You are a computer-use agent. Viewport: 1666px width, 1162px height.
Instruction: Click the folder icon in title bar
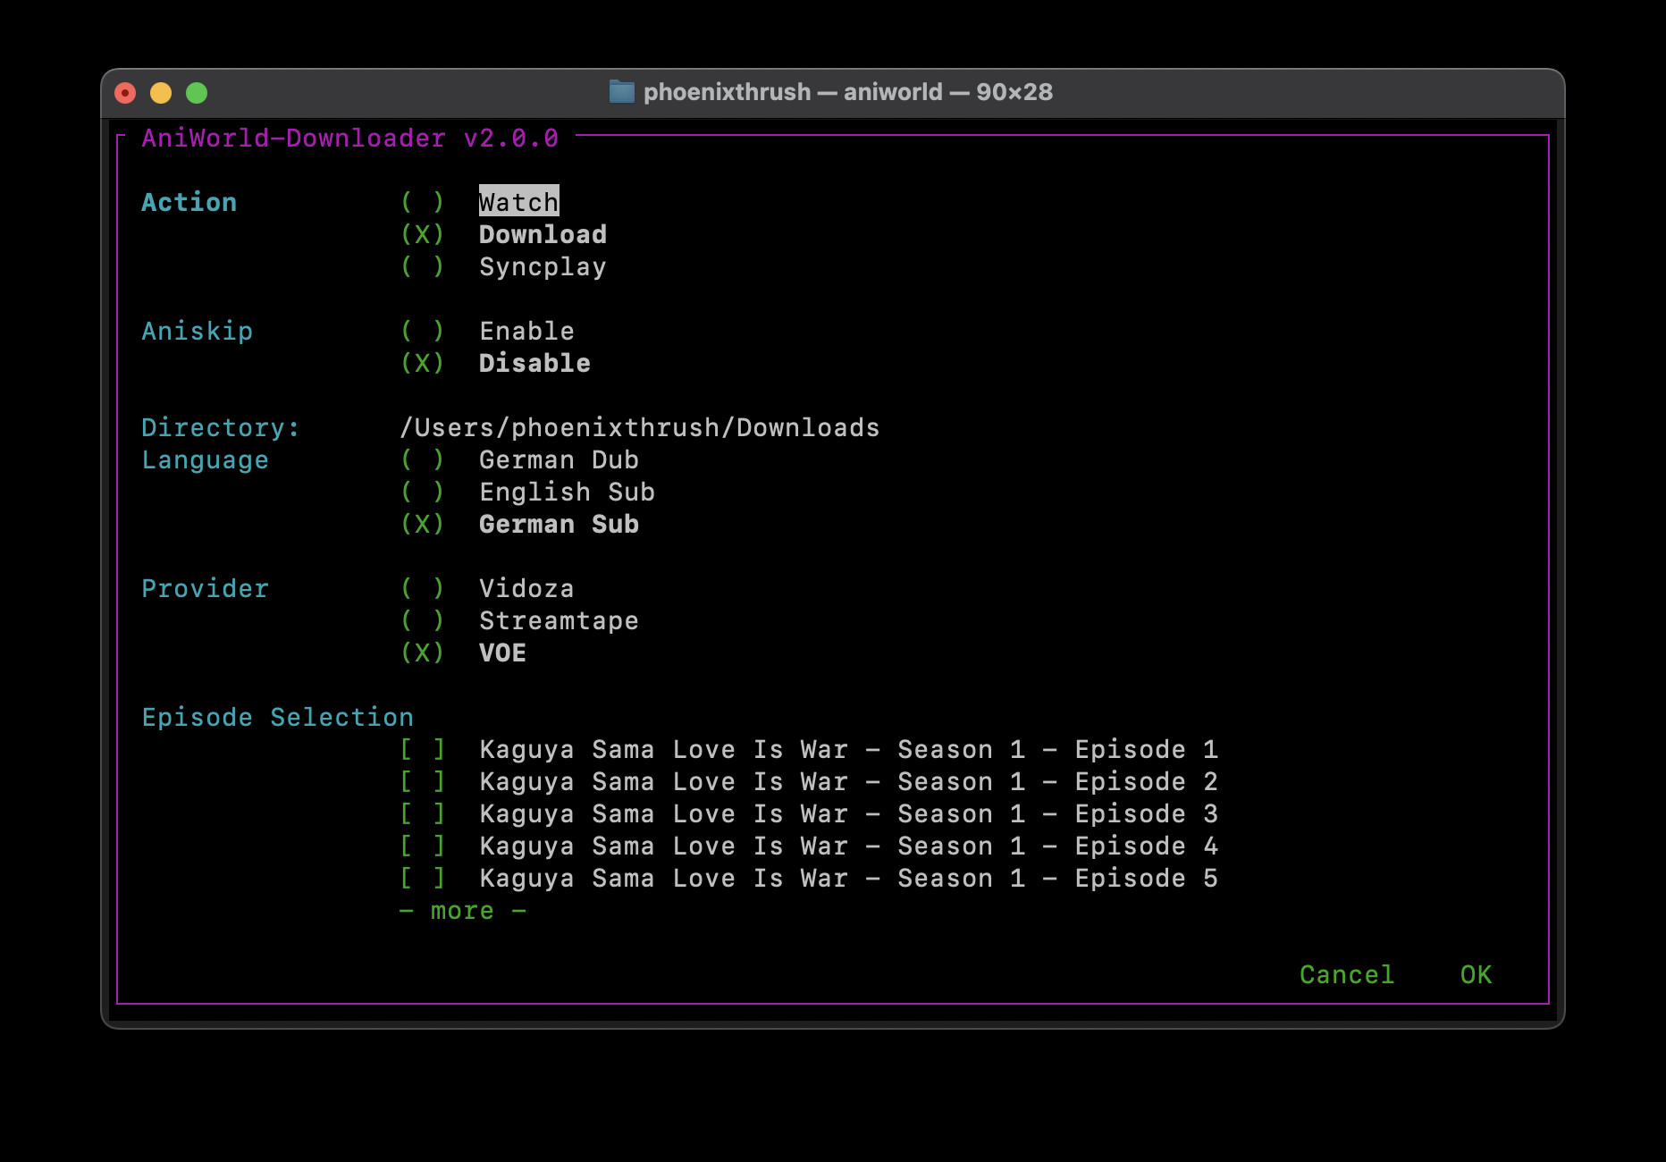point(621,92)
